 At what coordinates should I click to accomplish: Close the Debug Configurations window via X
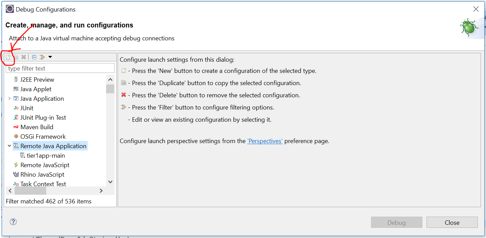(476, 9)
